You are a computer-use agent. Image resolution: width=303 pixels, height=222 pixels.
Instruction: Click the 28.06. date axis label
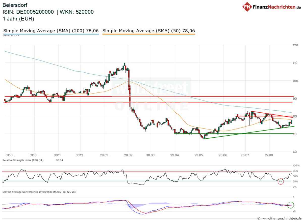(223, 155)
